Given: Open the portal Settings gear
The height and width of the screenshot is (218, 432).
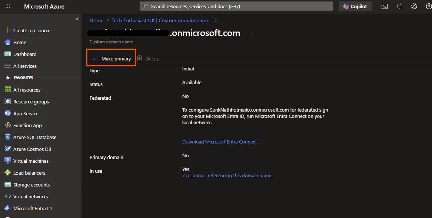Looking at the screenshot, I should [414, 6].
